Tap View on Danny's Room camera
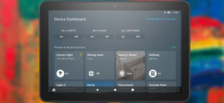 129,73
